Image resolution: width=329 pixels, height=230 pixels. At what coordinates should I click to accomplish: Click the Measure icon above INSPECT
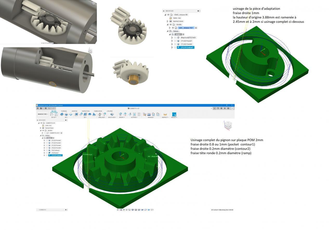point(165,114)
